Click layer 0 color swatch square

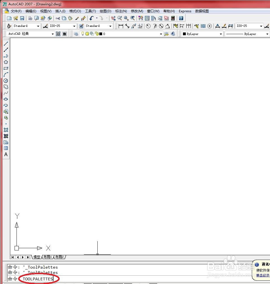pos(101,34)
